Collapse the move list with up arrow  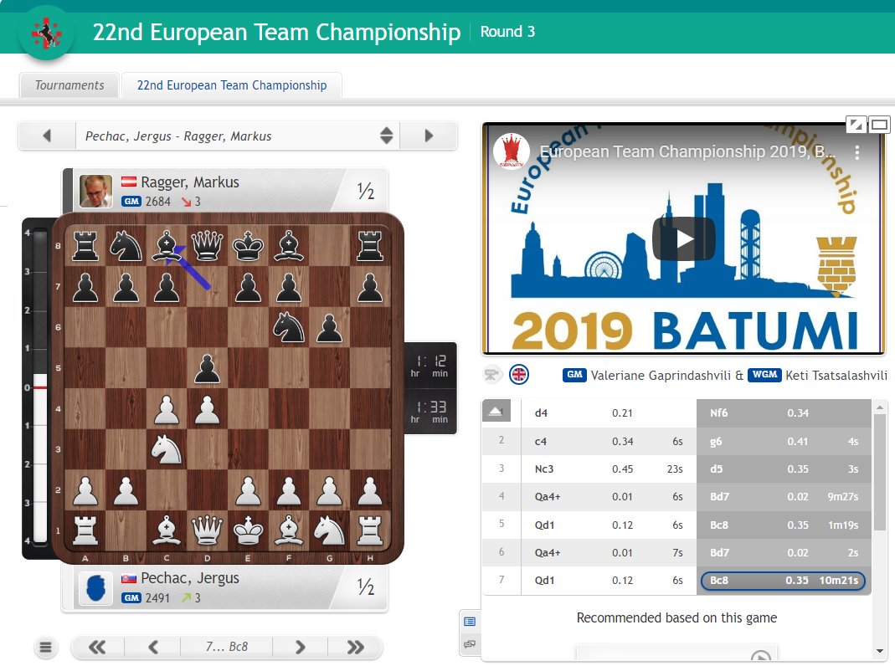496,411
